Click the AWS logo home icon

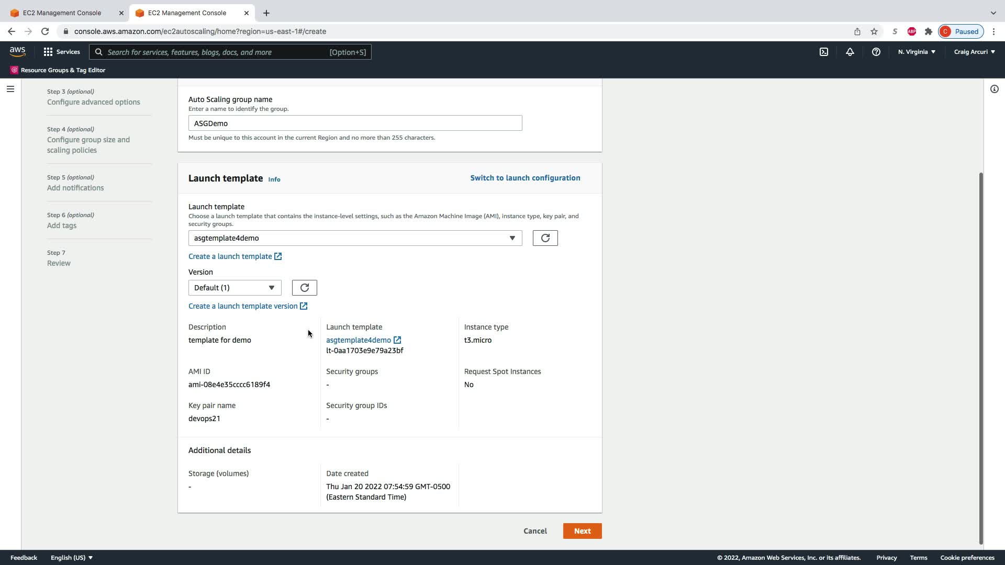pyautogui.click(x=17, y=51)
